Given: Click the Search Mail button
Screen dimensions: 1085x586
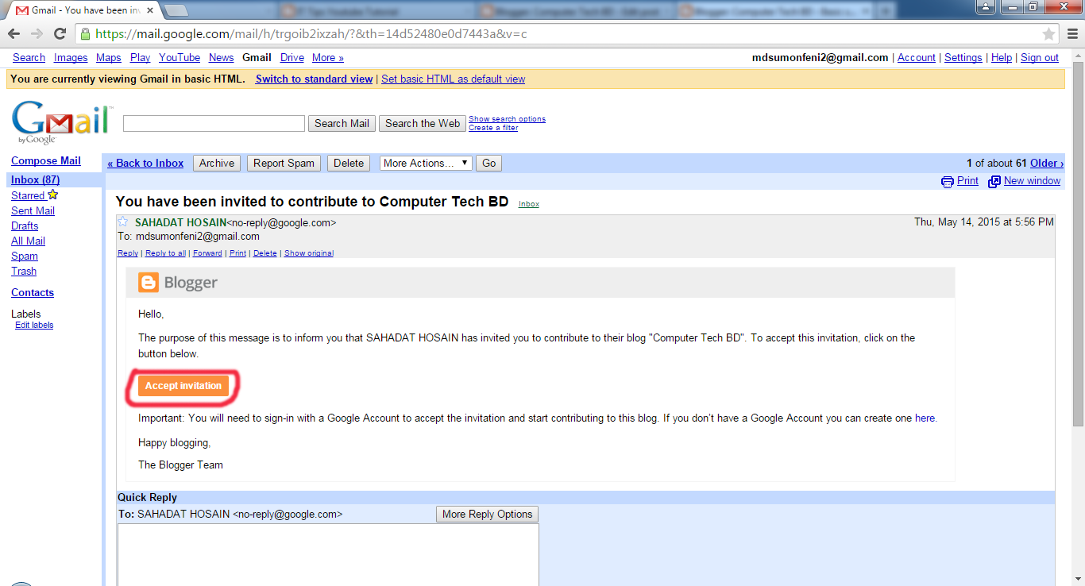Looking at the screenshot, I should pyautogui.click(x=342, y=123).
